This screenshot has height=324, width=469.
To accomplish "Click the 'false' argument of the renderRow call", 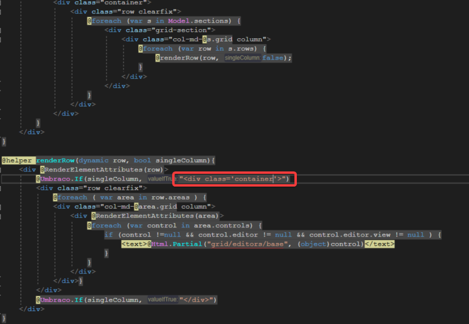I will [x=273, y=58].
